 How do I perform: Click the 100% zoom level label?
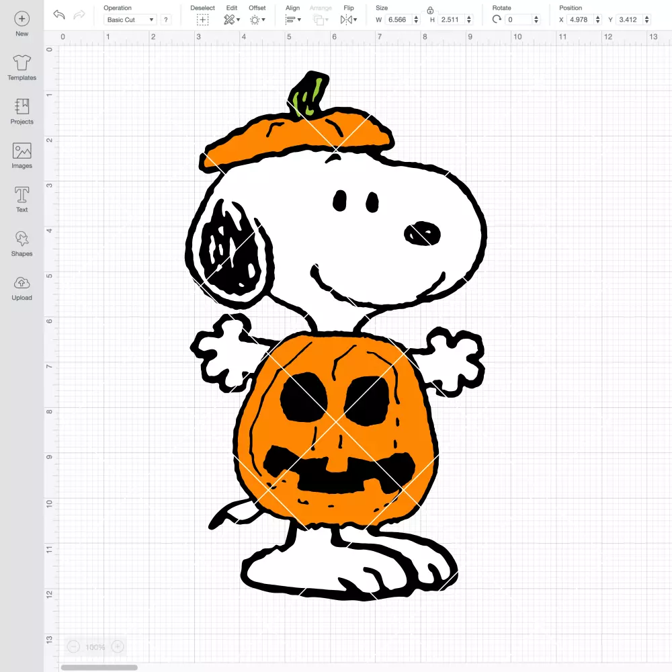pyautogui.click(x=95, y=647)
